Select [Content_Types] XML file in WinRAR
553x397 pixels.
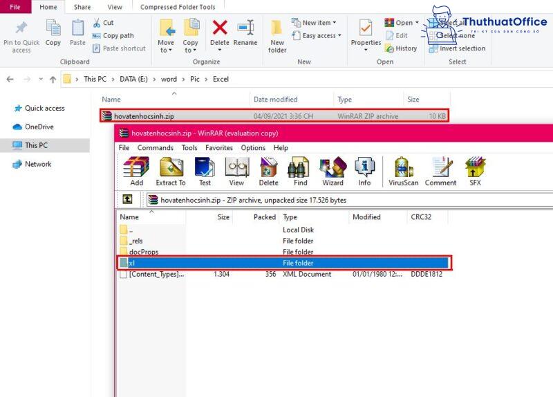[156, 274]
